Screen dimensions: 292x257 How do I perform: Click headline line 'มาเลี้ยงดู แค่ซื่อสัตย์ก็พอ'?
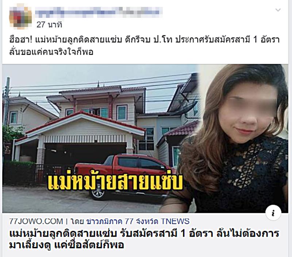click(66, 245)
